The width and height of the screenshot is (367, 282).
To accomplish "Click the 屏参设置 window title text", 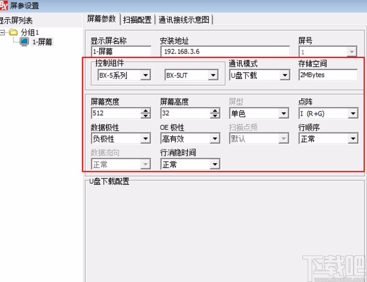I will [24, 6].
